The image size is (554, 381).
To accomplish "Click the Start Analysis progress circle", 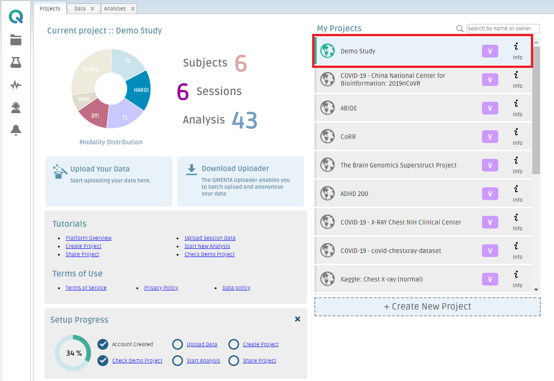I will (x=178, y=361).
